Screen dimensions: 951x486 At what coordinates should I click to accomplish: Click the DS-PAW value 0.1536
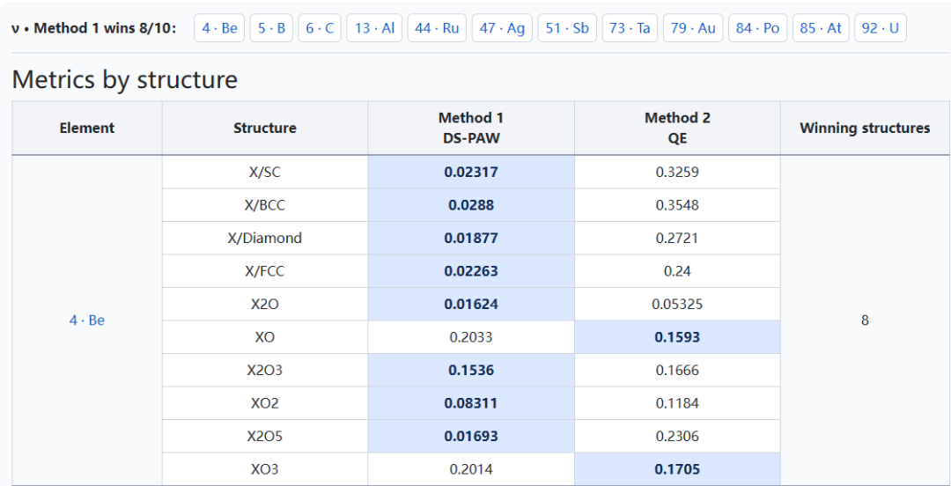click(x=470, y=370)
